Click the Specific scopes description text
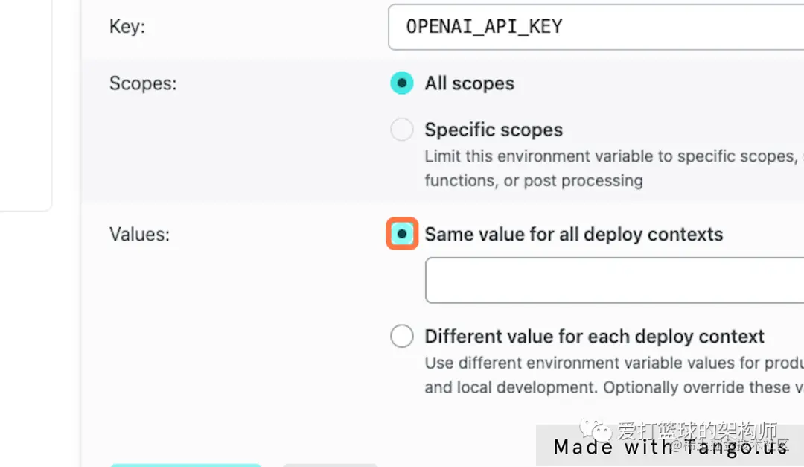This screenshot has height=467, width=804. (610, 168)
